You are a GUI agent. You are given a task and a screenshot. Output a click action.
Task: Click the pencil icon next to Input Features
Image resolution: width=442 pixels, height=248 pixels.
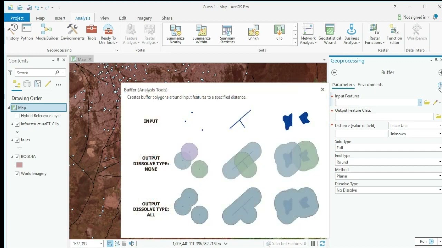tap(435, 102)
